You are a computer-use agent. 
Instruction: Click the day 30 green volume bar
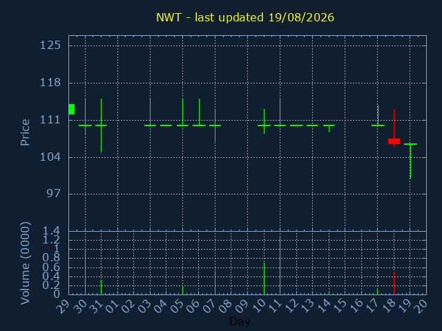(x=85, y=272)
